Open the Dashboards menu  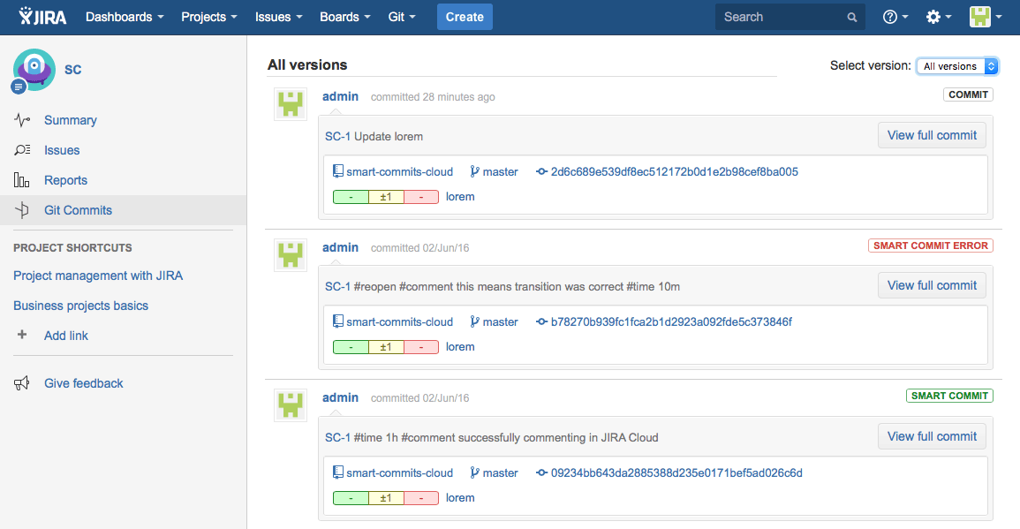point(125,17)
